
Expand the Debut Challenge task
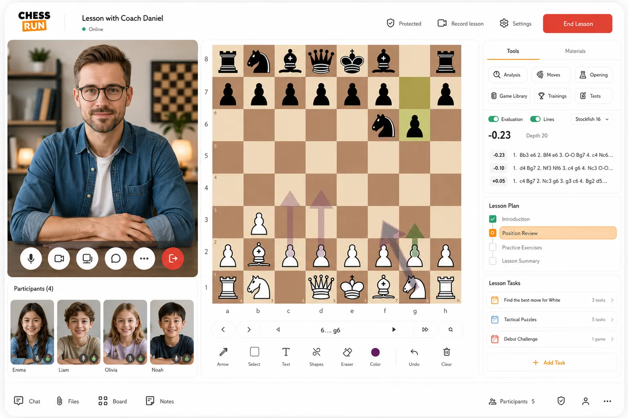point(552,339)
